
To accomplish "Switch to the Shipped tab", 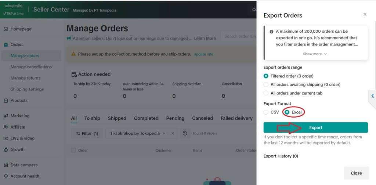I will coord(117,118).
